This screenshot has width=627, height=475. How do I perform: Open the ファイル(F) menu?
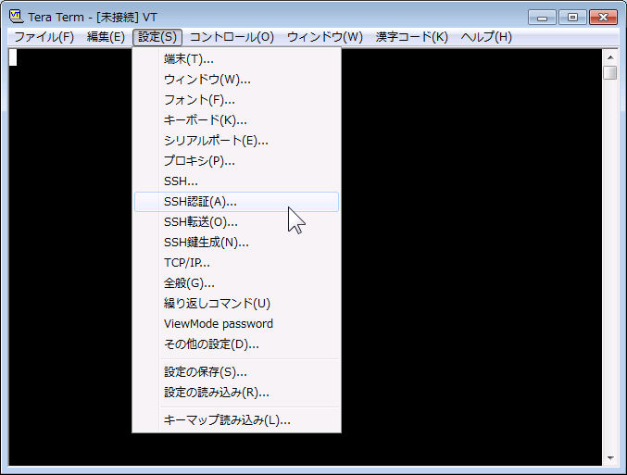[x=44, y=37]
